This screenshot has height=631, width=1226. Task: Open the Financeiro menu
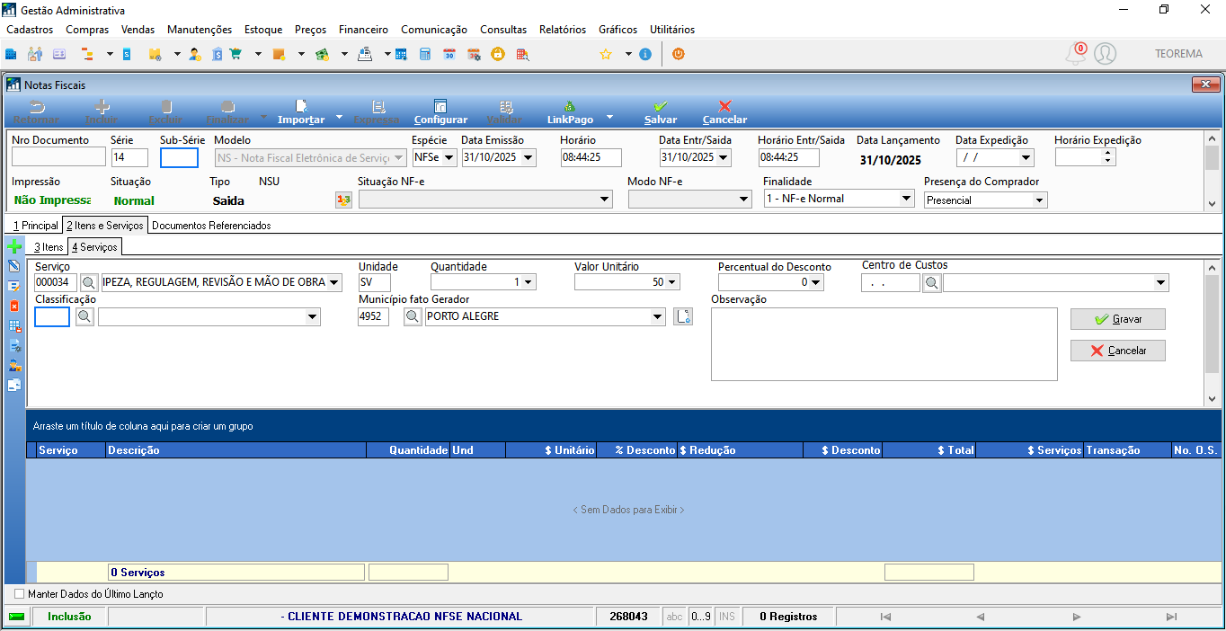(x=363, y=30)
